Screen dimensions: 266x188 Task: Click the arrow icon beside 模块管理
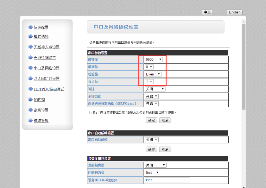coord(30,121)
